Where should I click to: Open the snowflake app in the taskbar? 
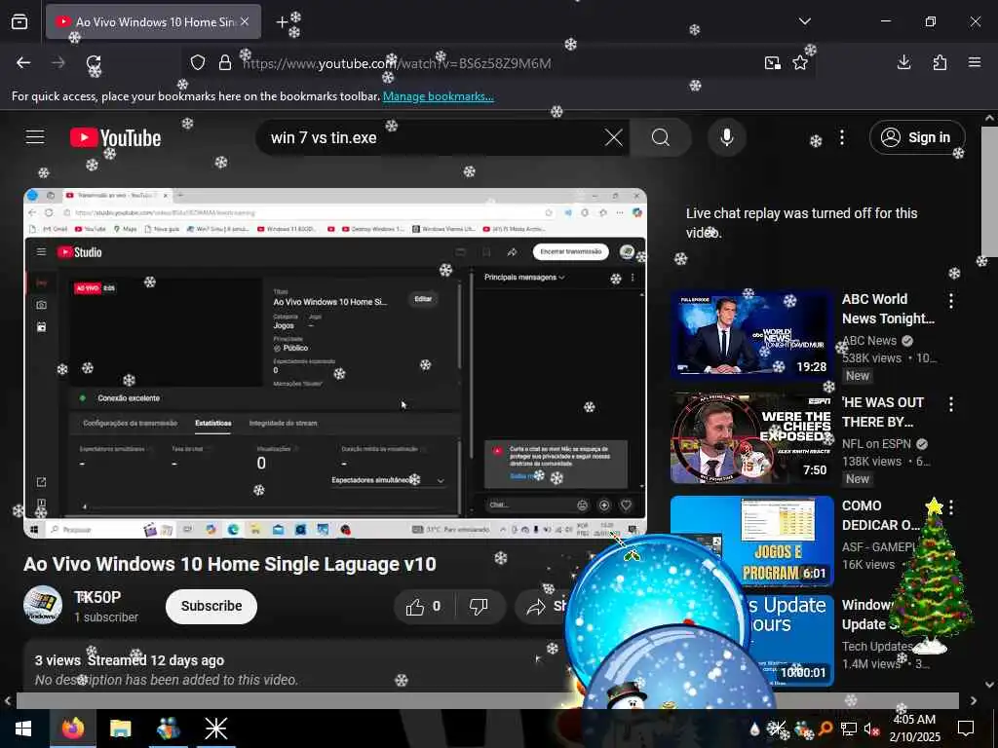point(215,729)
